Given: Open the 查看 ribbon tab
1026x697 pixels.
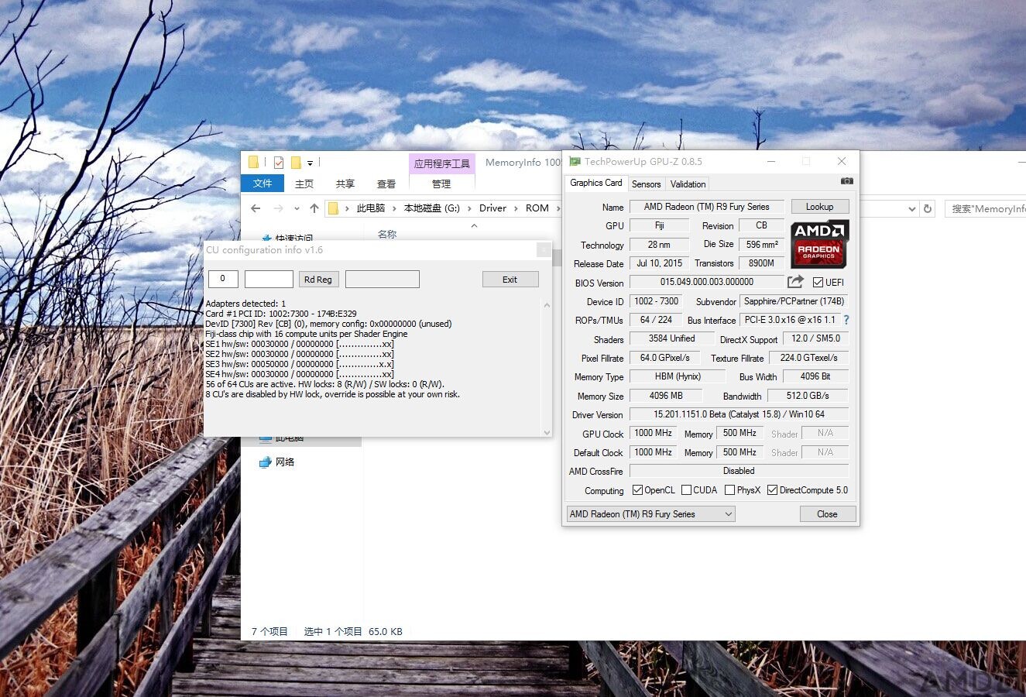Looking at the screenshot, I should [x=386, y=184].
